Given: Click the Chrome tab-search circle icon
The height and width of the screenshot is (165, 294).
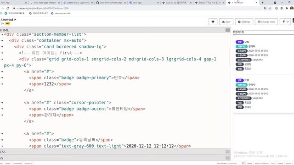Looking at the screenshot, I should tap(275, 3).
